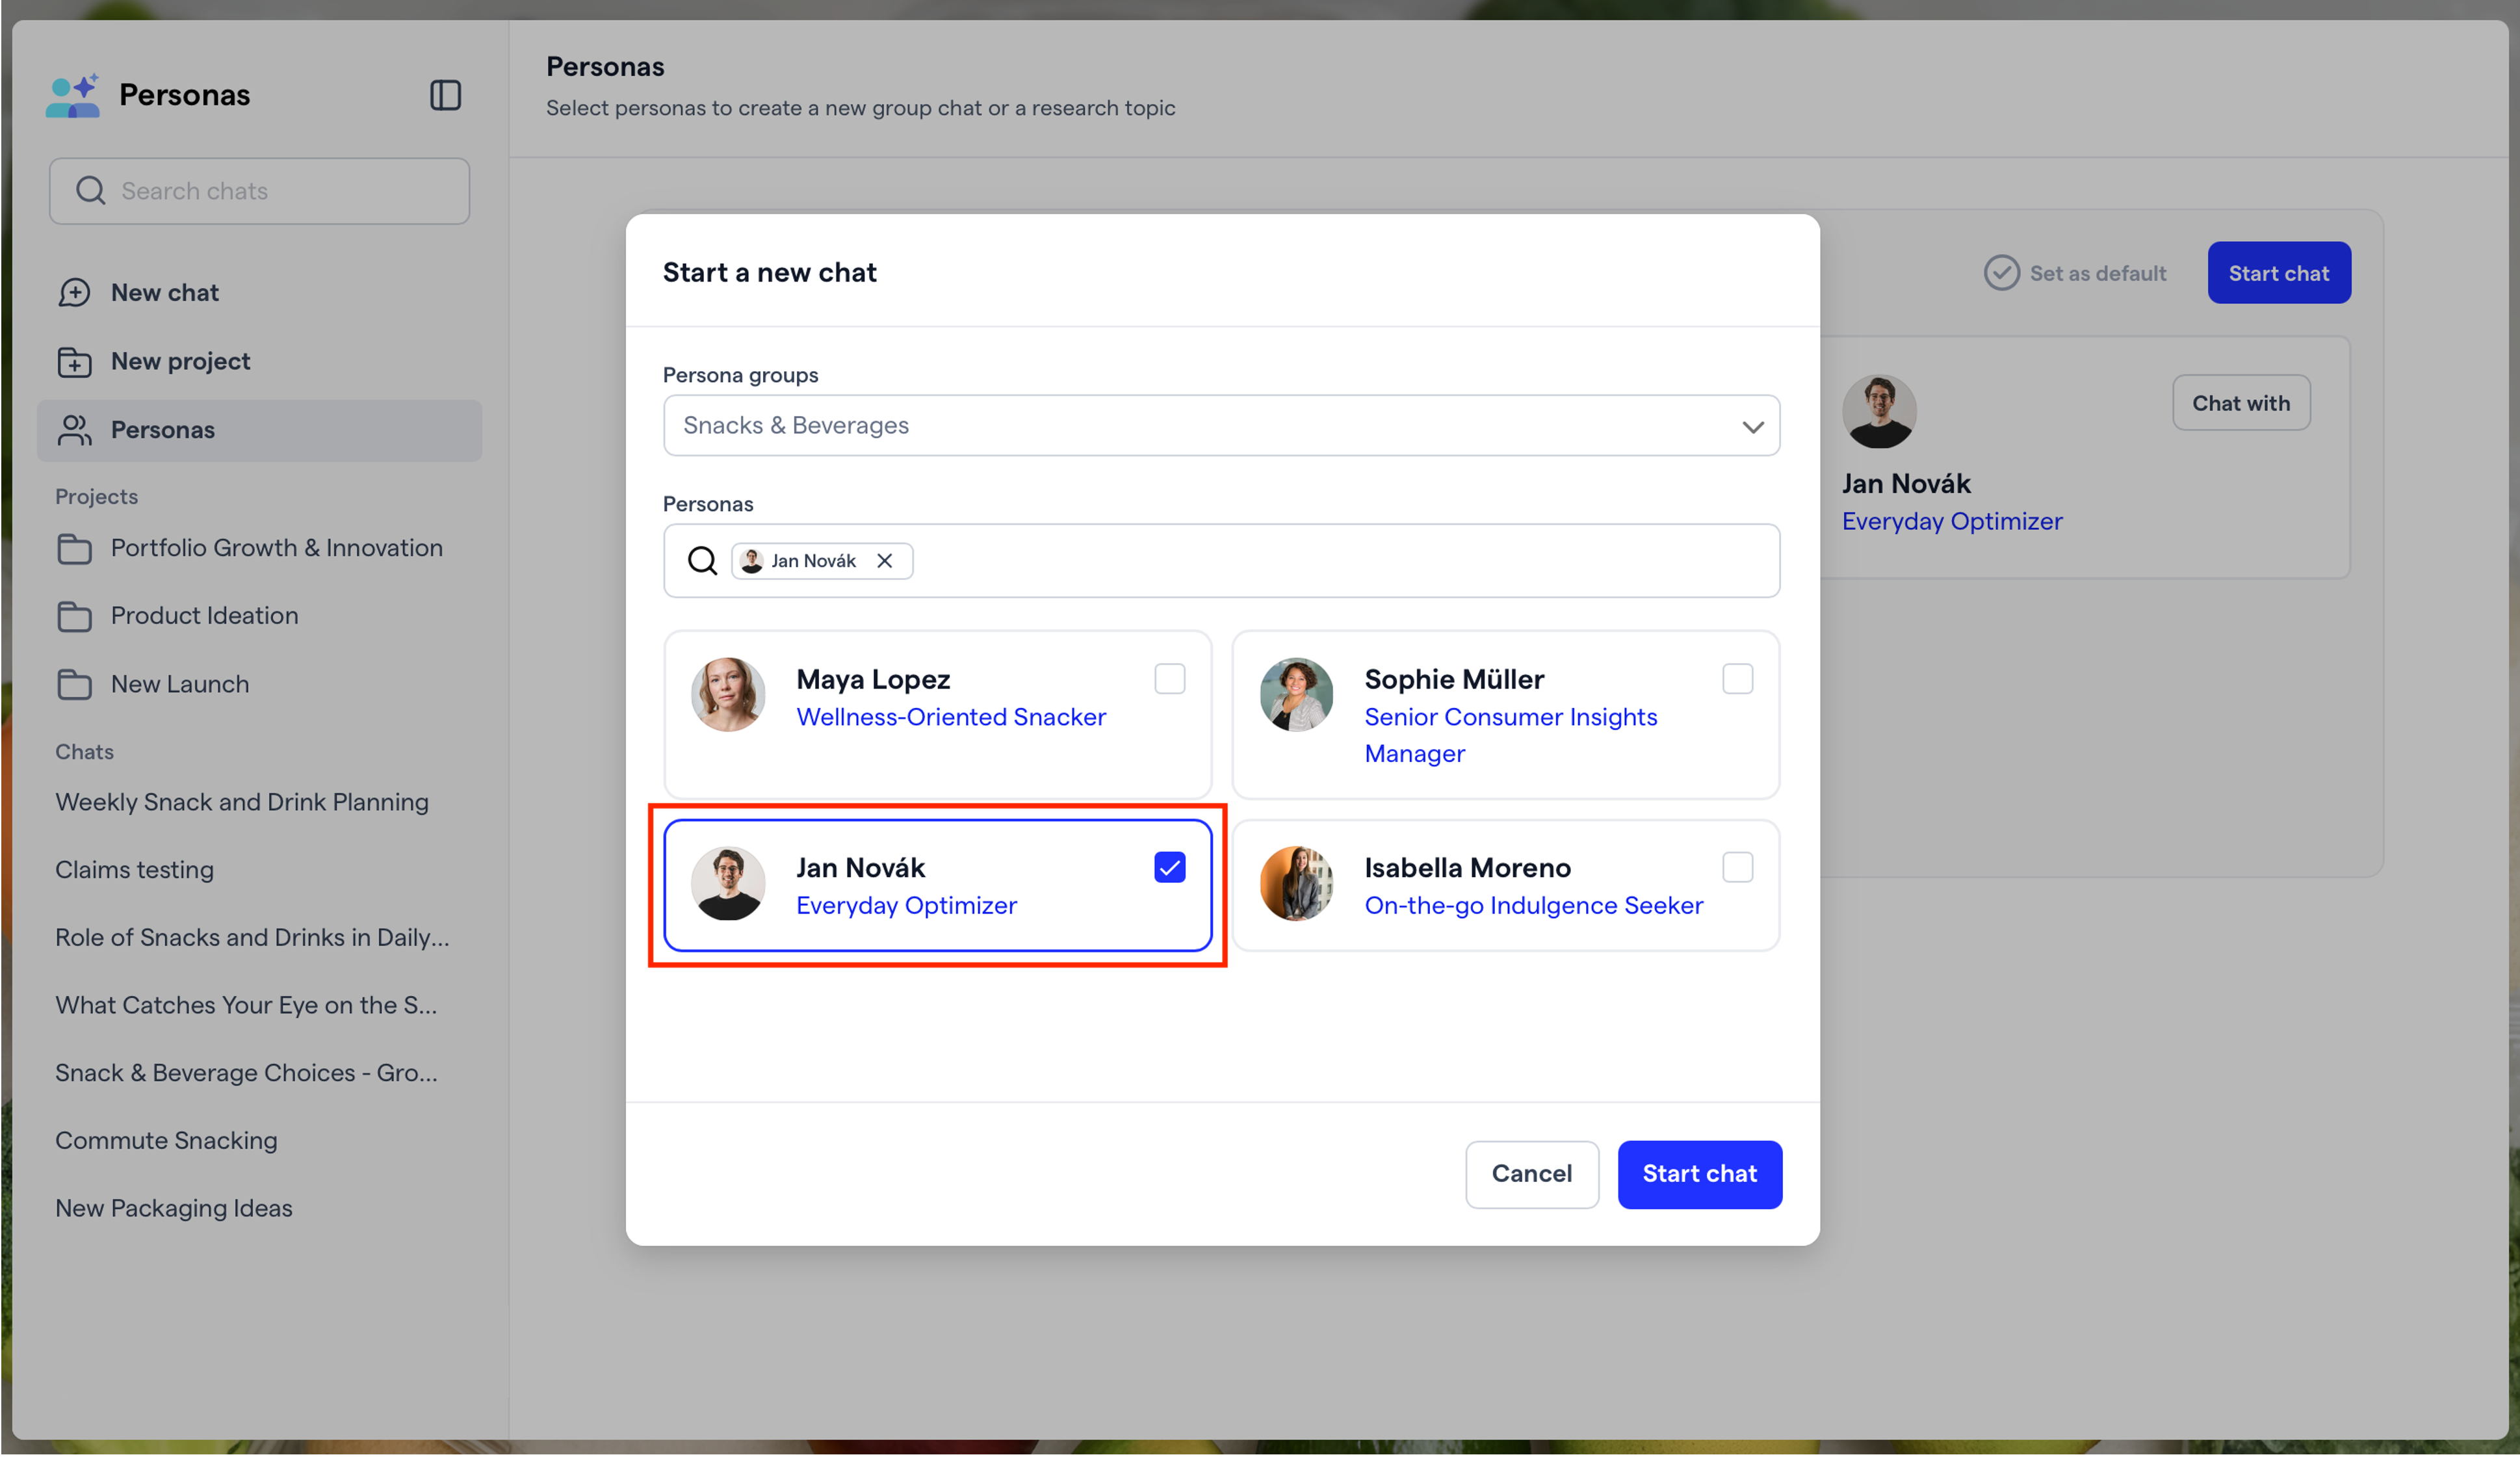Click Everyday Optimizer link in background card
2520x1457 pixels.
[1952, 522]
